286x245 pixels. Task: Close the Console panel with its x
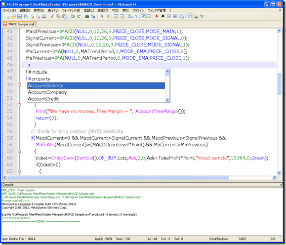click(x=280, y=185)
